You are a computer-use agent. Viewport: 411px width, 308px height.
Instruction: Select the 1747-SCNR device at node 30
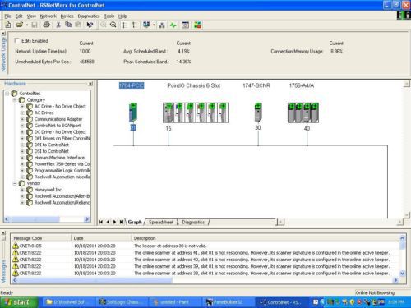coord(258,113)
